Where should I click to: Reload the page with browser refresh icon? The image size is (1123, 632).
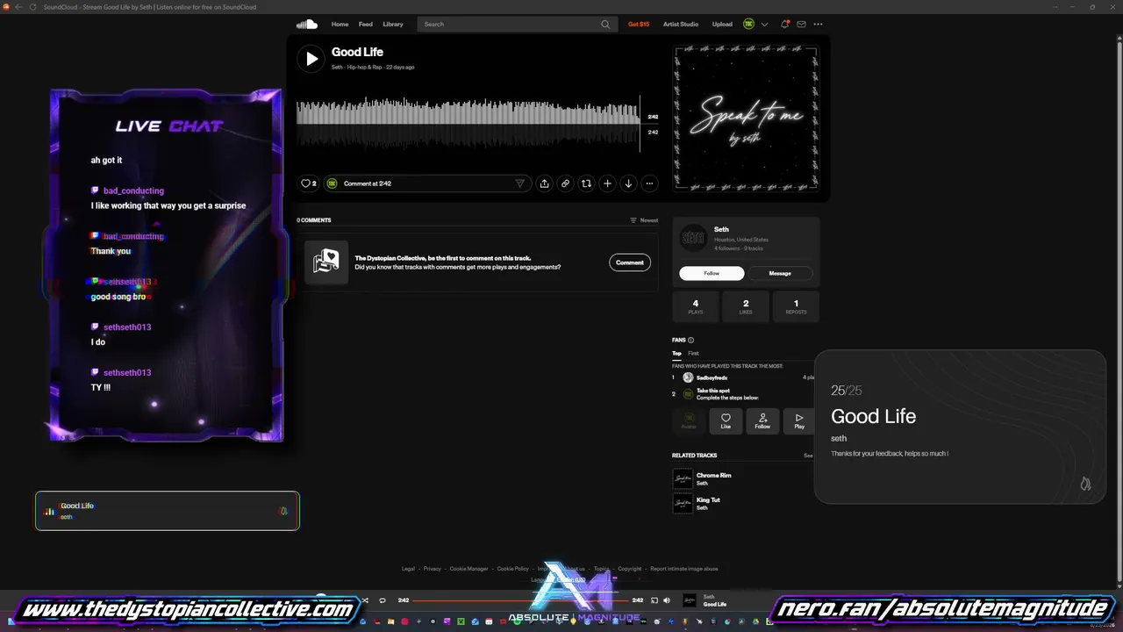[33, 7]
